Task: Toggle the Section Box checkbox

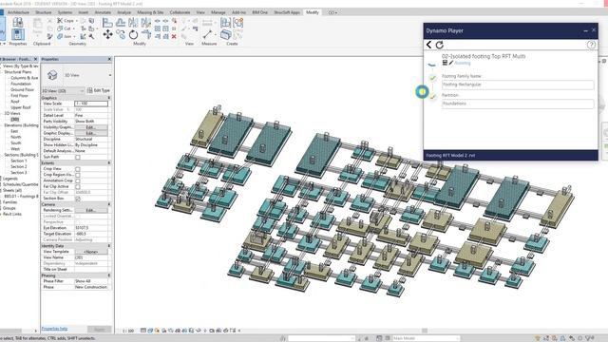Action: pyautogui.click(x=78, y=199)
